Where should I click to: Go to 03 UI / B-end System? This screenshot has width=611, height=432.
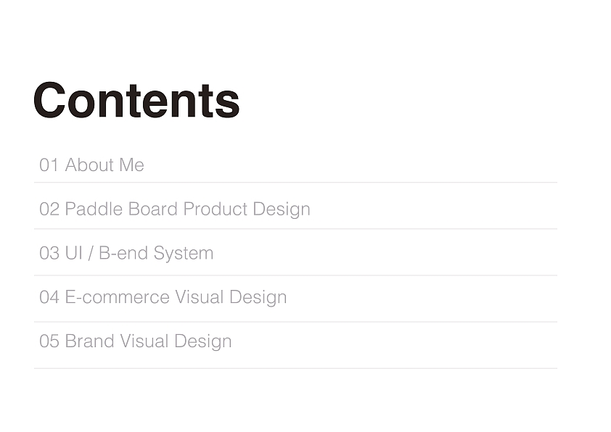tap(126, 254)
